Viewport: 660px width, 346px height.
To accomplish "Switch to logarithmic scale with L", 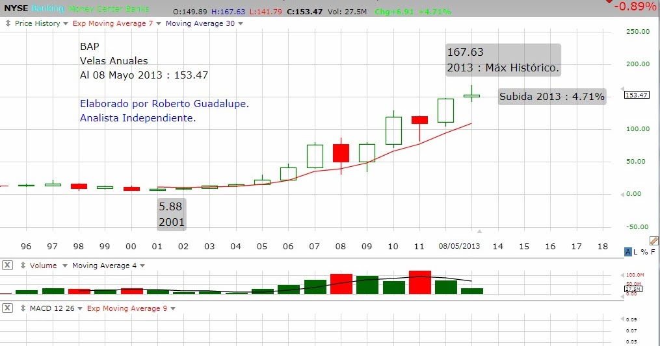I will tap(635, 252).
